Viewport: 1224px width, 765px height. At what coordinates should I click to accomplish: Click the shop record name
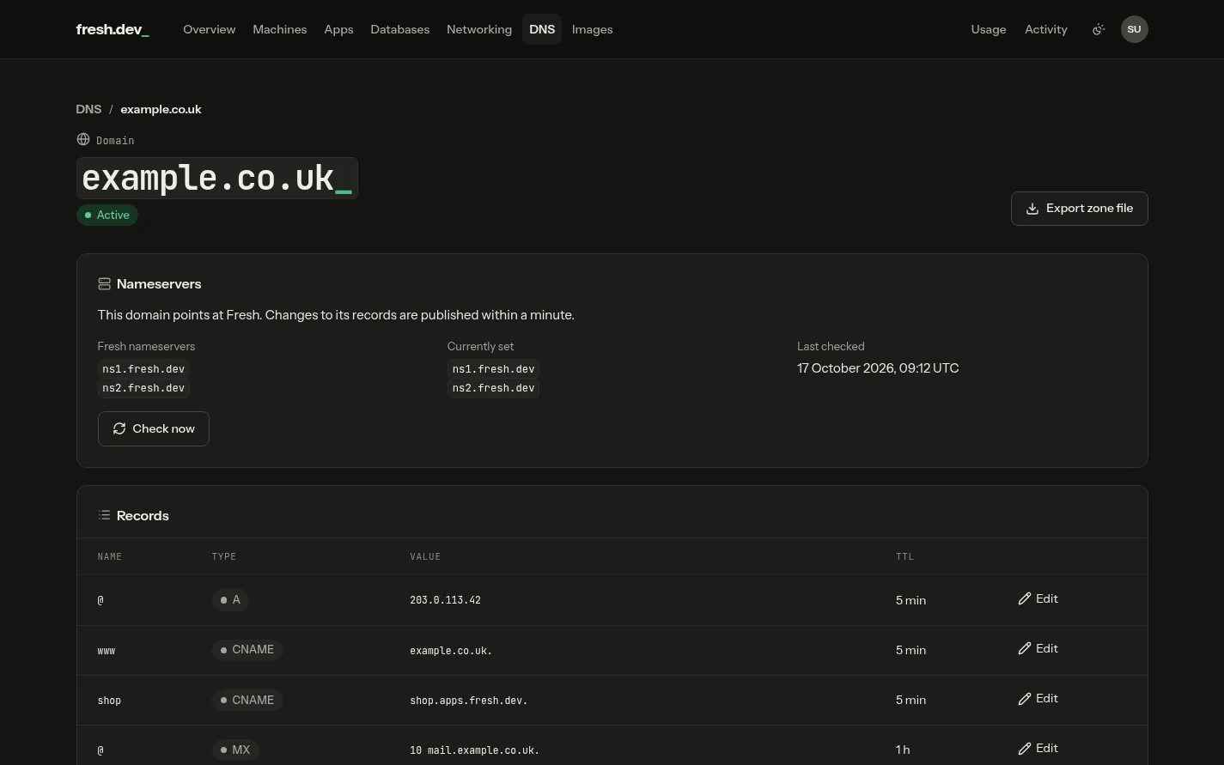pos(109,701)
